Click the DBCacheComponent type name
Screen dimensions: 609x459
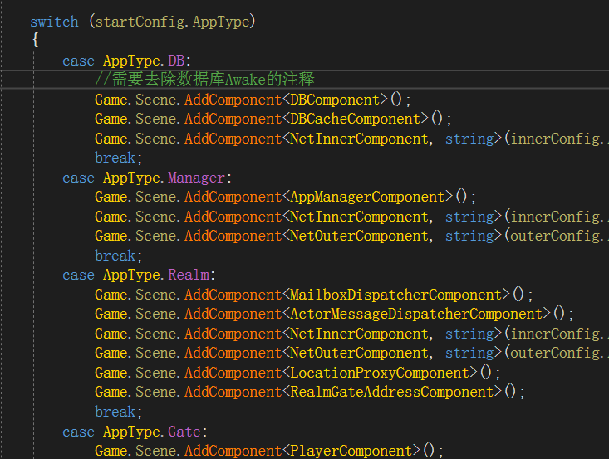coord(359,119)
